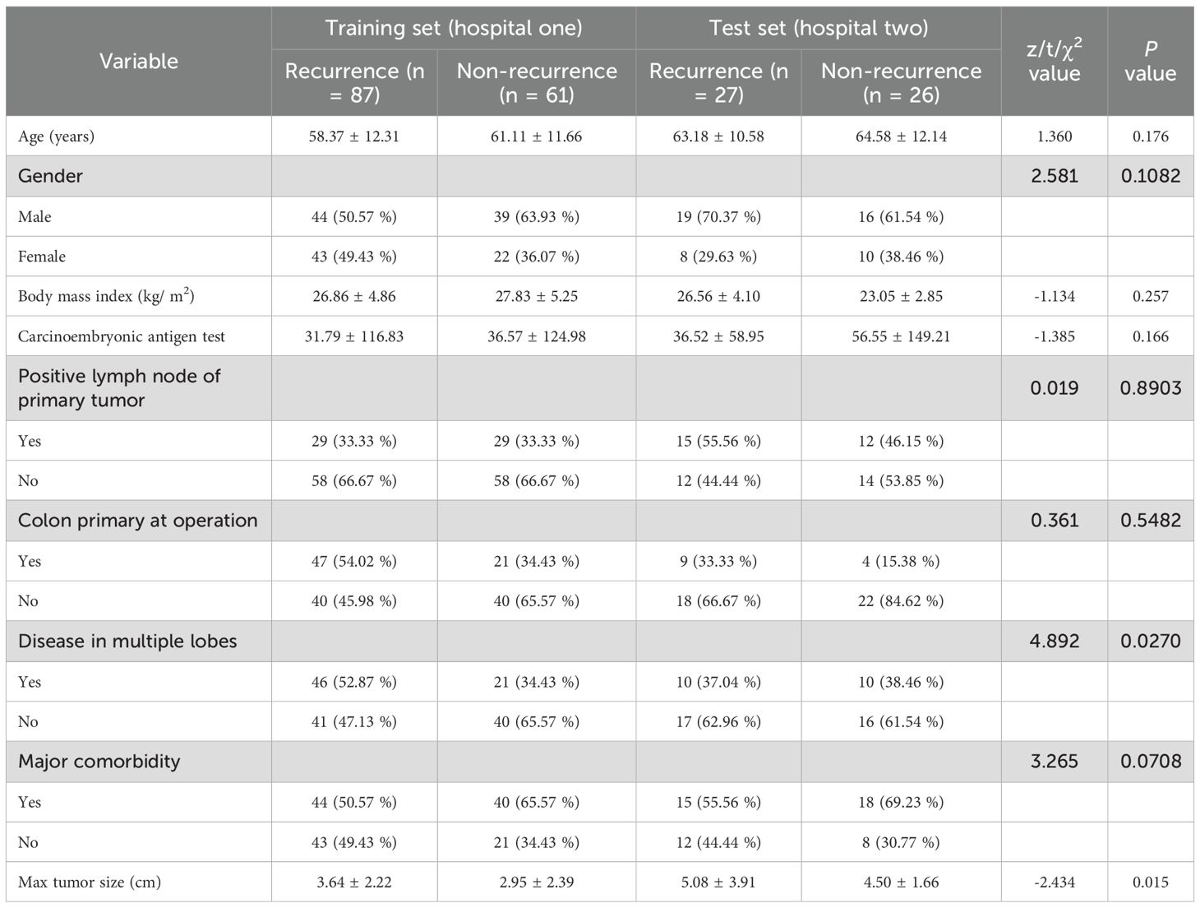
Task: Click the Major comorbidity row label
Action: [99, 762]
